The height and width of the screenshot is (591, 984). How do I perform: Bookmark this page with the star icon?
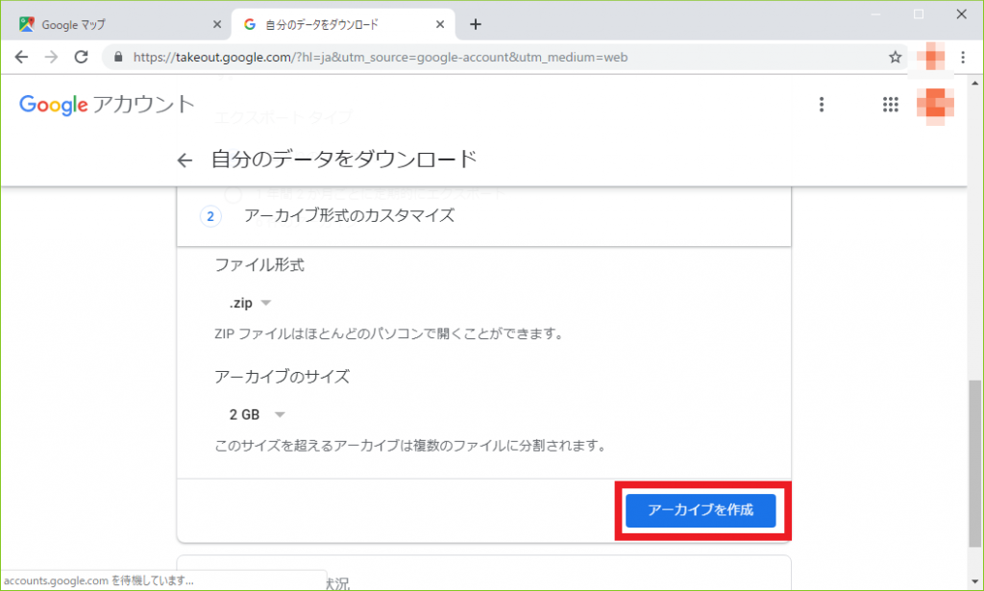(895, 58)
